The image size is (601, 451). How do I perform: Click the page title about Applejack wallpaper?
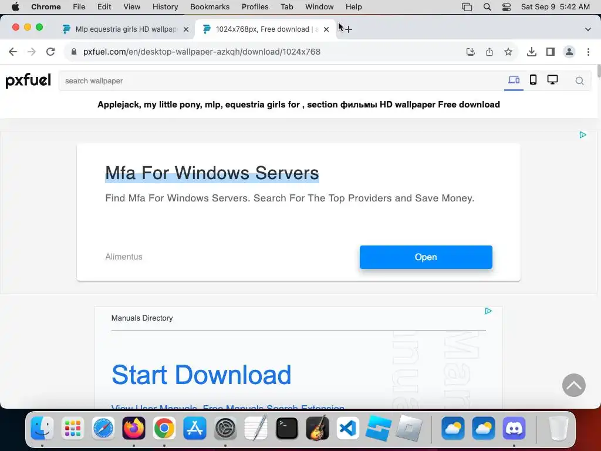coord(299,105)
